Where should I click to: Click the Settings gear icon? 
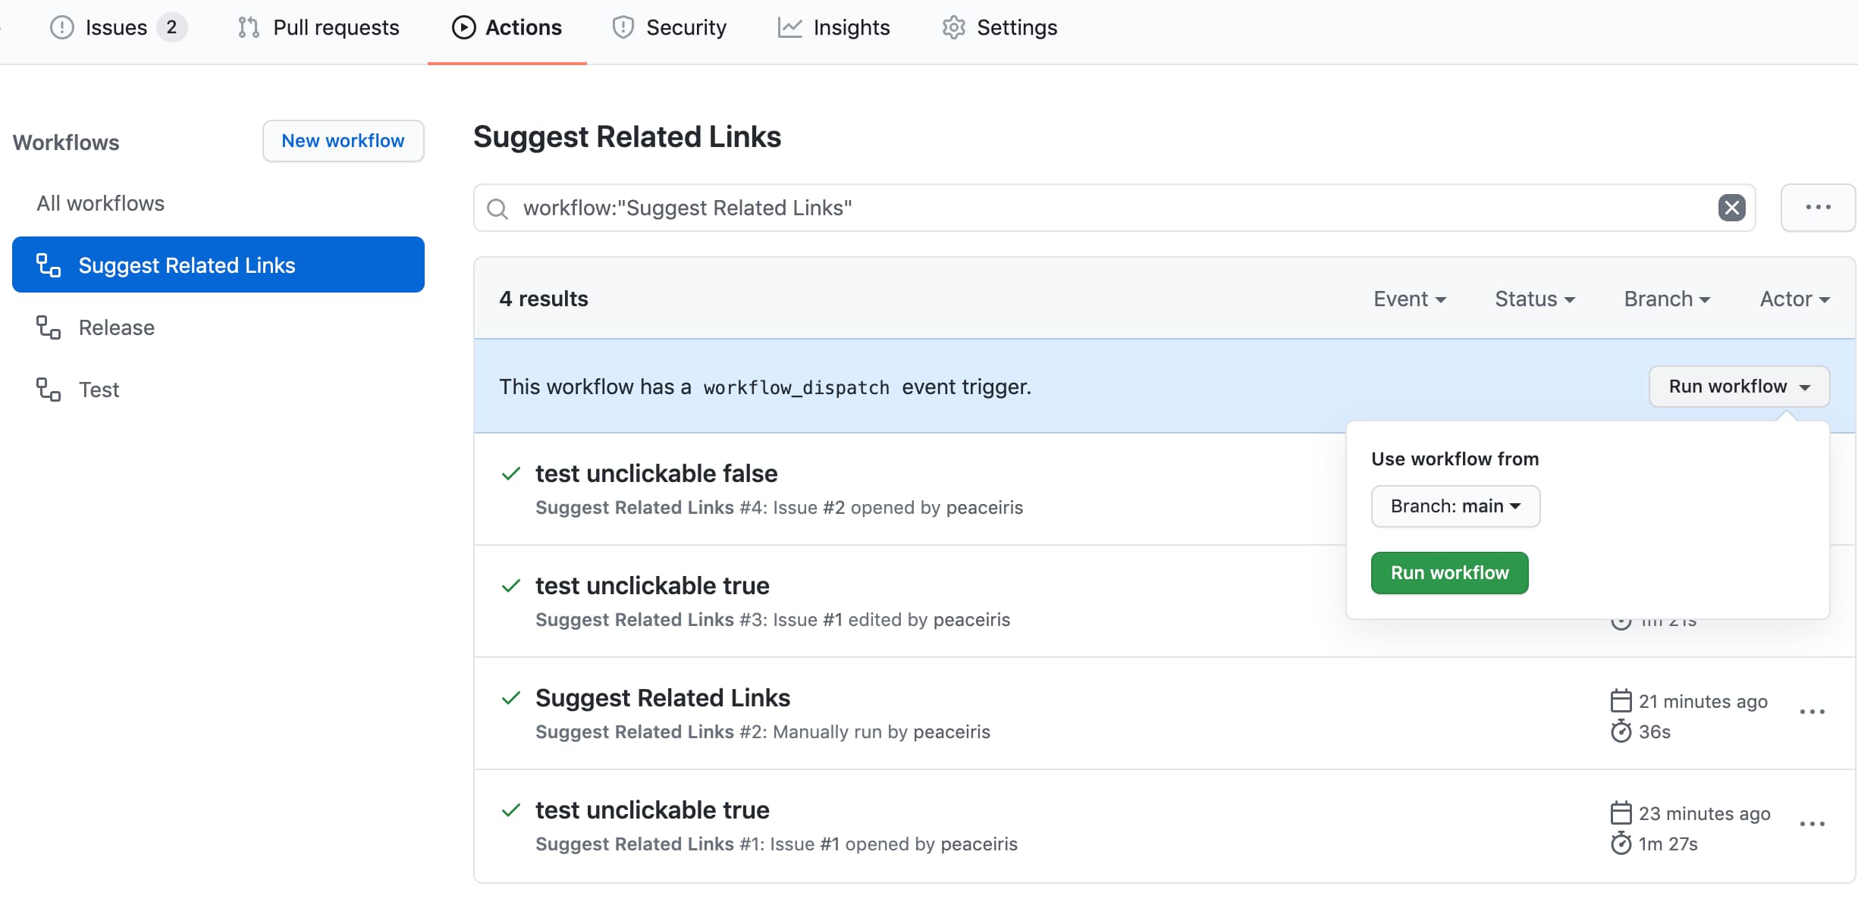pyautogui.click(x=953, y=27)
